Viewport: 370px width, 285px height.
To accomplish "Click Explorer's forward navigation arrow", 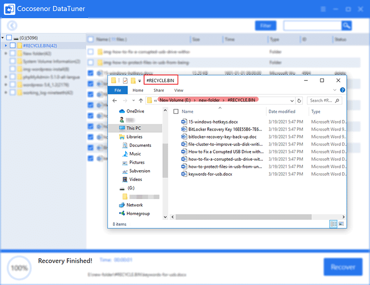I will (125, 101).
